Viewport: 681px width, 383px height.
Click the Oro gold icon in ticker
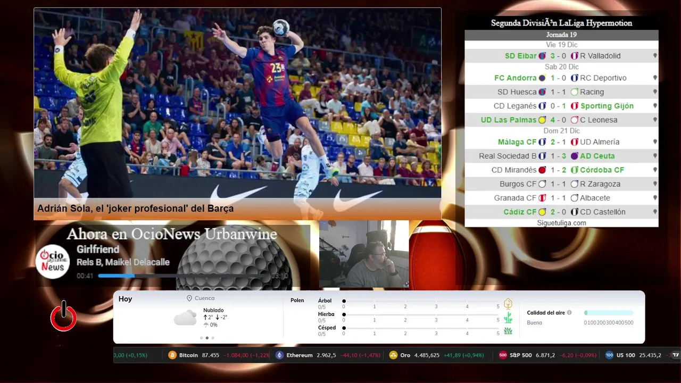393,355
